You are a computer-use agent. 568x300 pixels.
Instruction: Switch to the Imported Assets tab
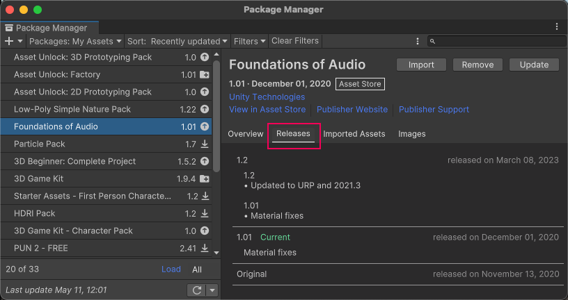tap(354, 134)
